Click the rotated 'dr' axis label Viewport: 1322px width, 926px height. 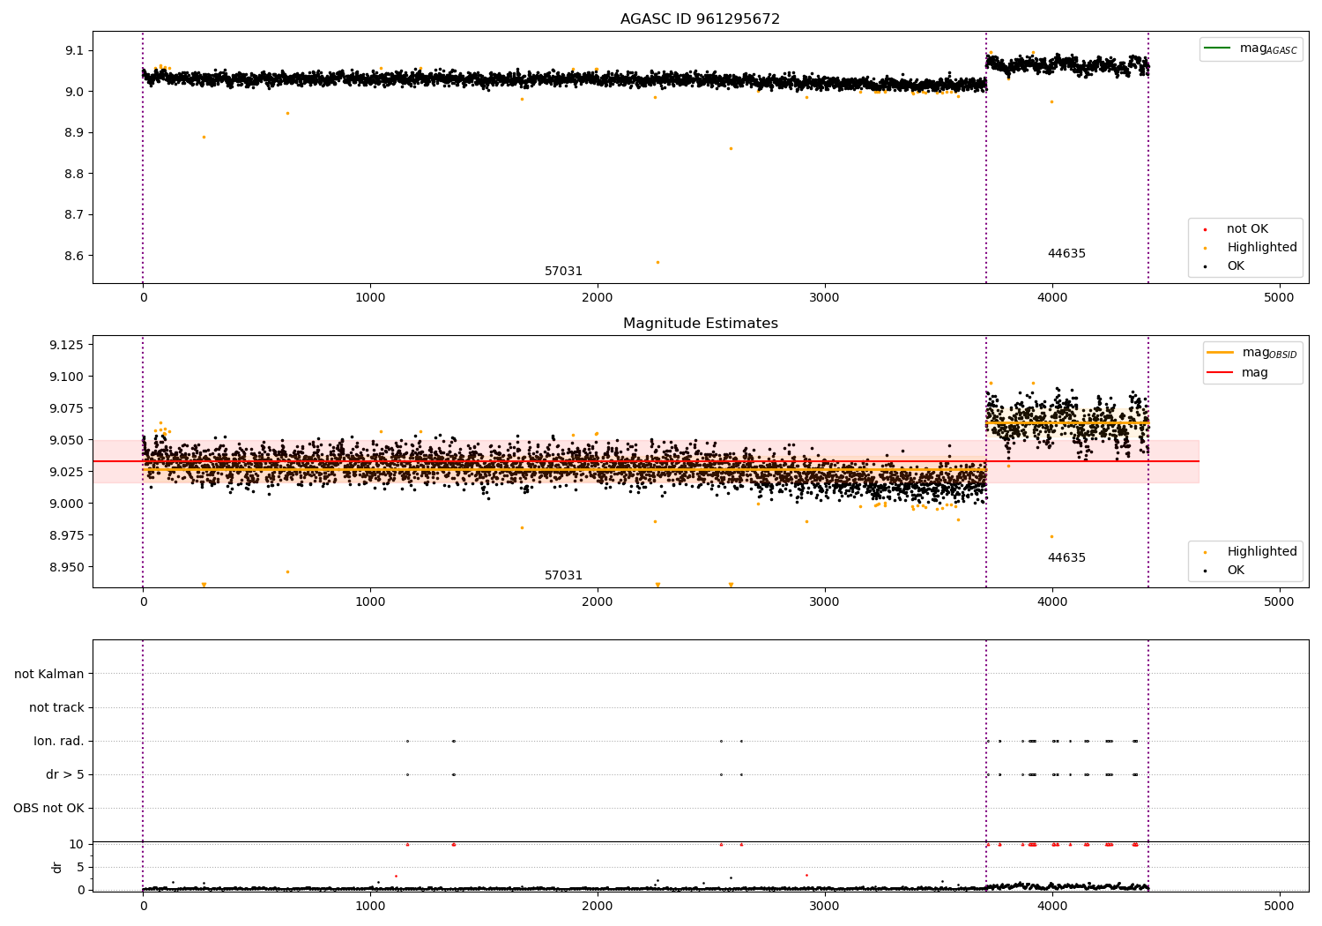(57, 867)
